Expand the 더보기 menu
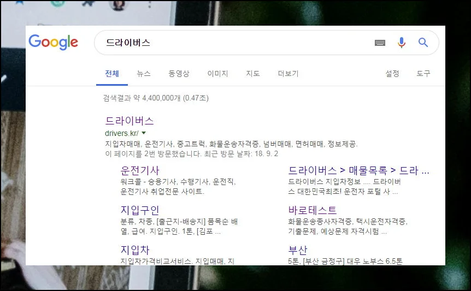 288,74
